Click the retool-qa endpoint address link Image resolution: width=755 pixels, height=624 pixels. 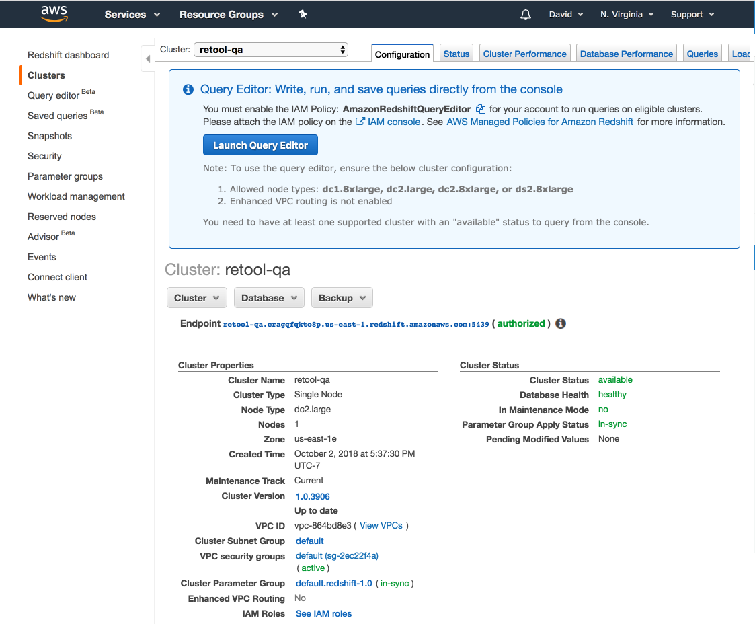point(356,325)
